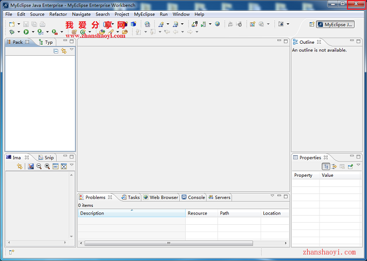Switch to the Web Browser tab
The height and width of the screenshot is (261, 367).
pos(161,197)
